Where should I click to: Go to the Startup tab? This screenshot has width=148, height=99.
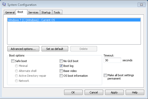pos(46,12)
